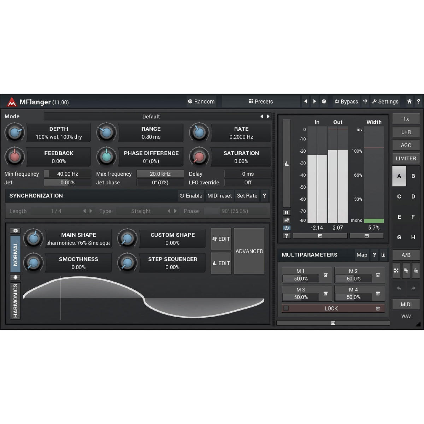This screenshot has width=424, height=424.
Task: Load a random preset via the dice icon
Action: 324,101
